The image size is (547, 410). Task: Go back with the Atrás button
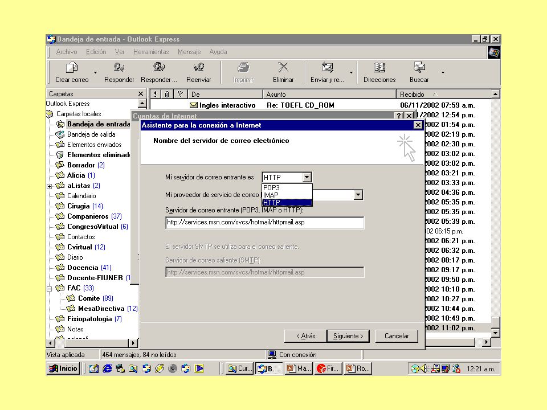tap(305, 336)
